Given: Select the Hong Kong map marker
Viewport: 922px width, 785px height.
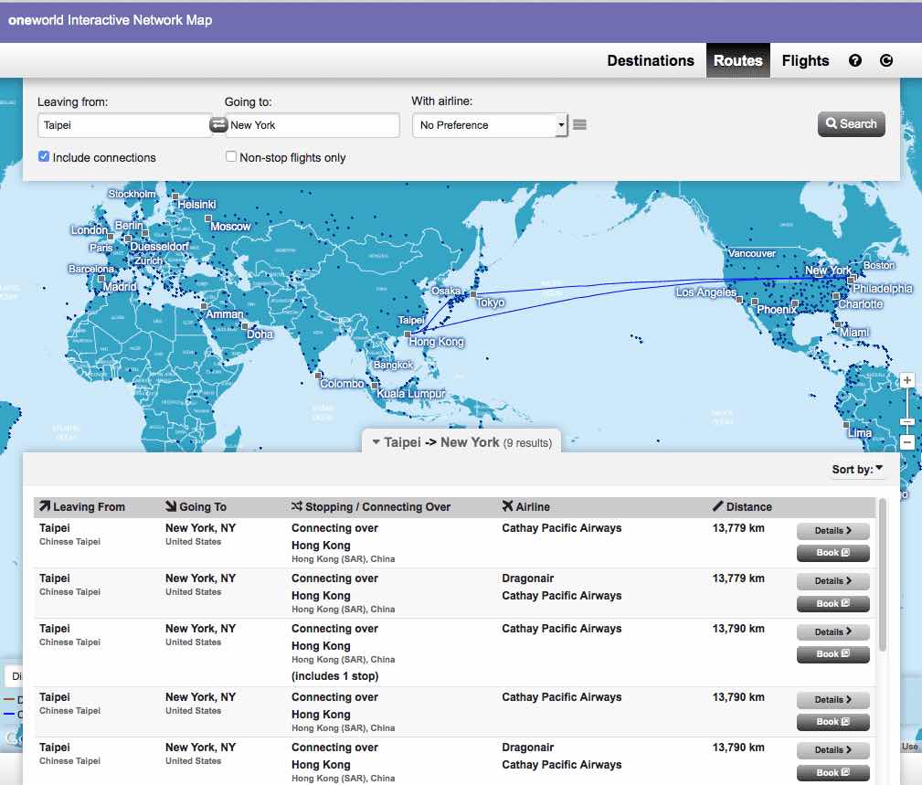Looking at the screenshot, I should point(408,334).
